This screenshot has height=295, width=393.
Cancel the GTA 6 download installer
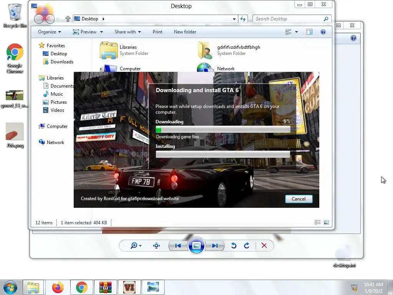tap(299, 199)
